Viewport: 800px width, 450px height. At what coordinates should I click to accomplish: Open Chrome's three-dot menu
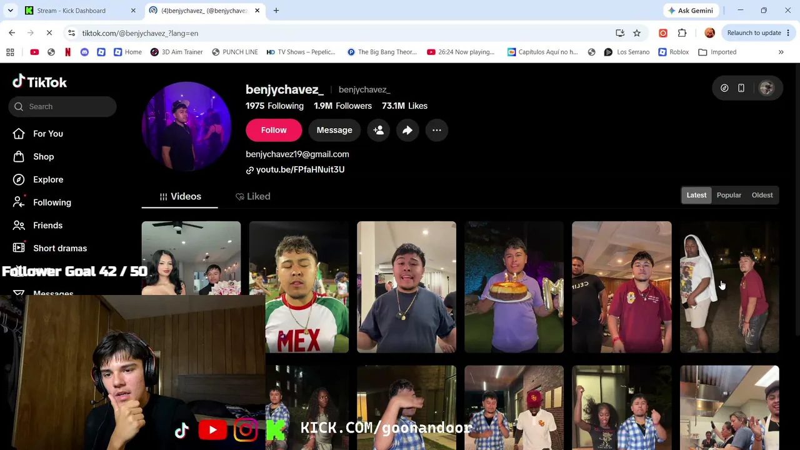click(x=789, y=33)
